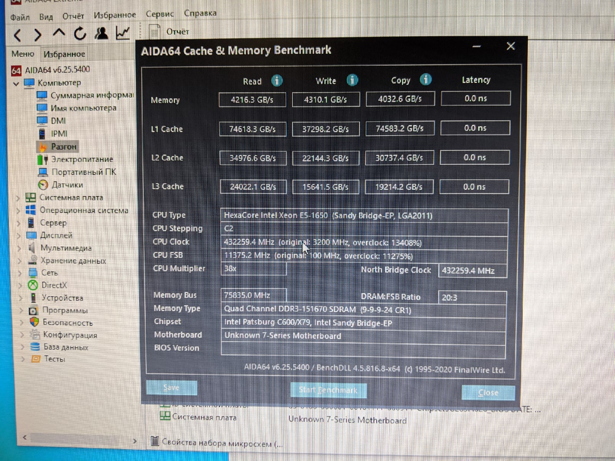Click the CPU Type HexaCore Intel Xeon field

[364, 216]
